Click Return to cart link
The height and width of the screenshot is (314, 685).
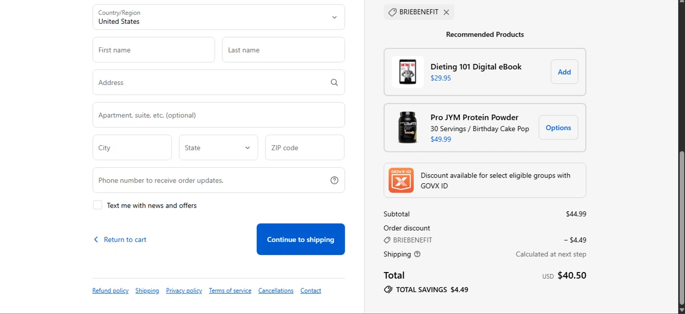[x=125, y=240]
